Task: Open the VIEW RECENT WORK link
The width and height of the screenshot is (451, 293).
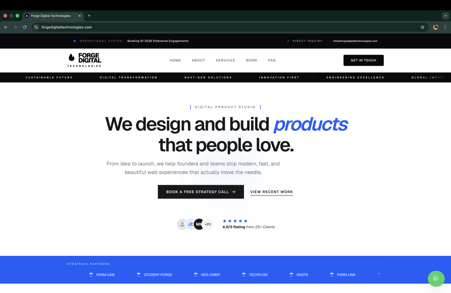Action: coord(272,192)
